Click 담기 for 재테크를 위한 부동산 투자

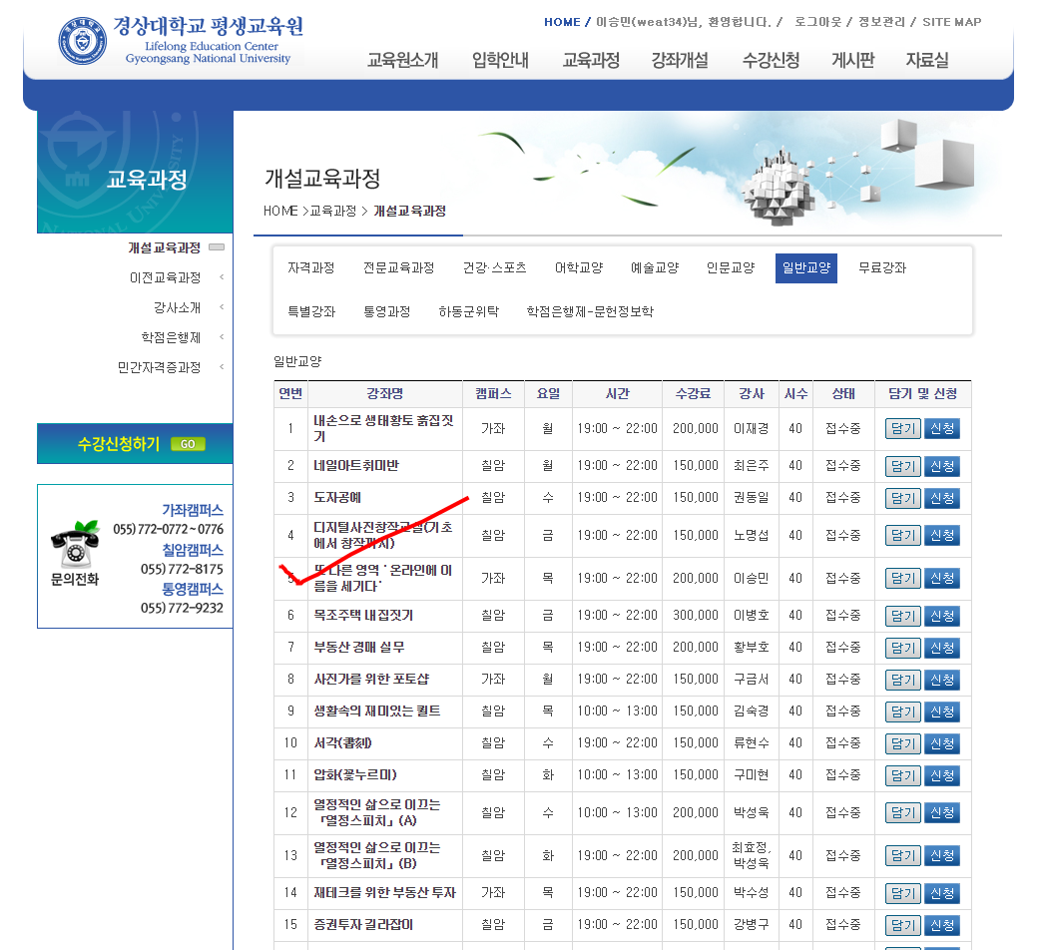click(903, 893)
